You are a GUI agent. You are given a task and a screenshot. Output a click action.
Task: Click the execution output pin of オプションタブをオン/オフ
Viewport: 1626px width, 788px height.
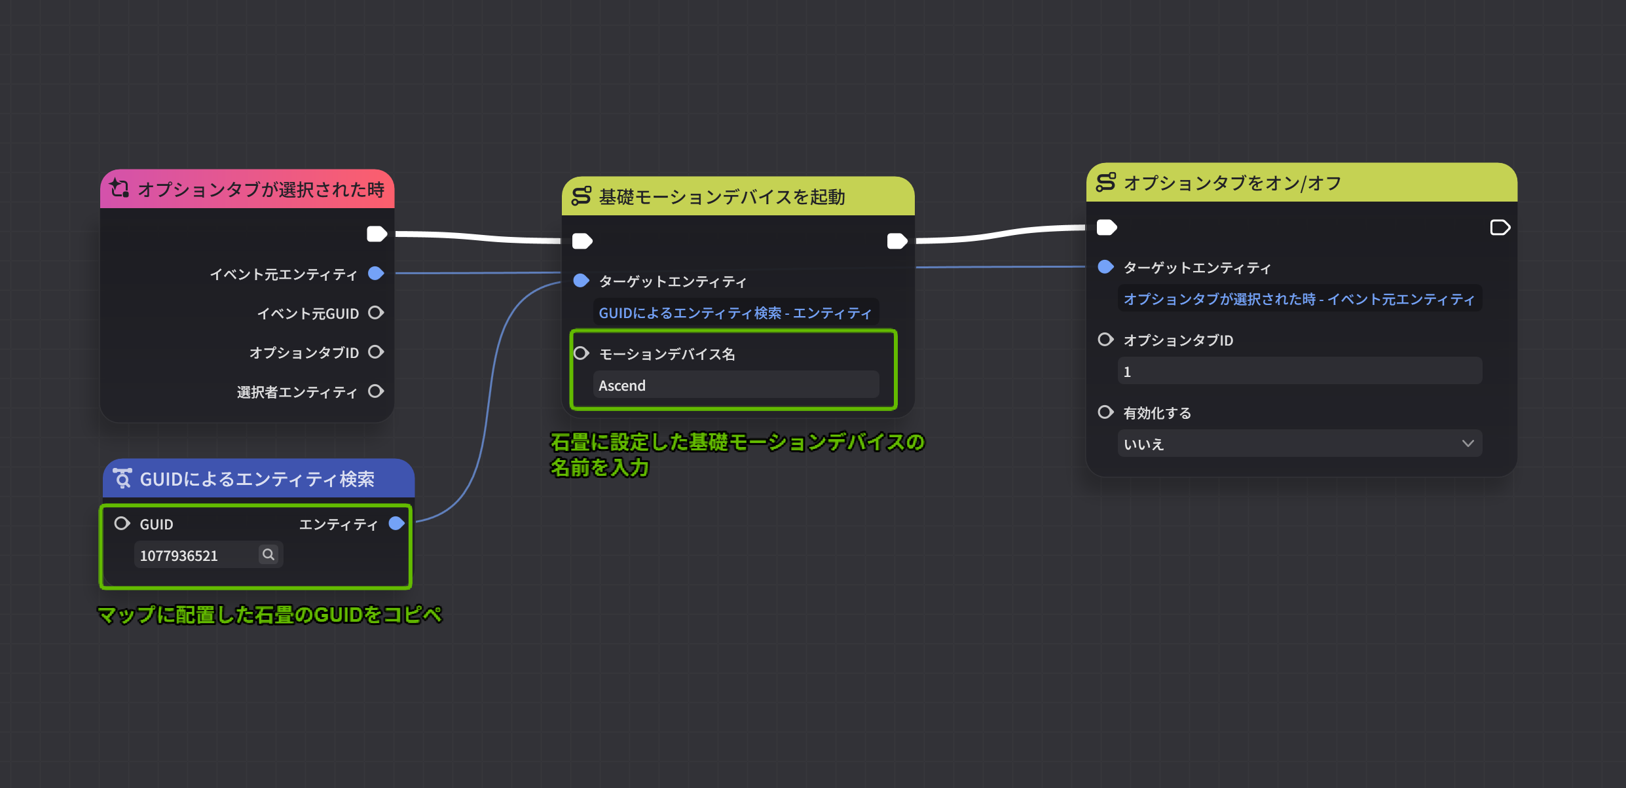coord(1500,227)
